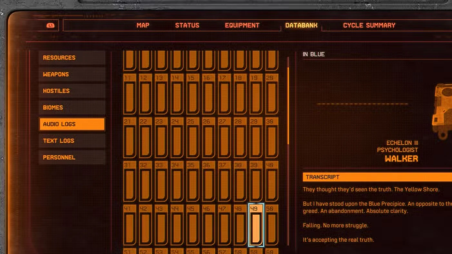Select audio log slot 20
The width and height of the screenshot is (452, 254).
tap(272, 94)
